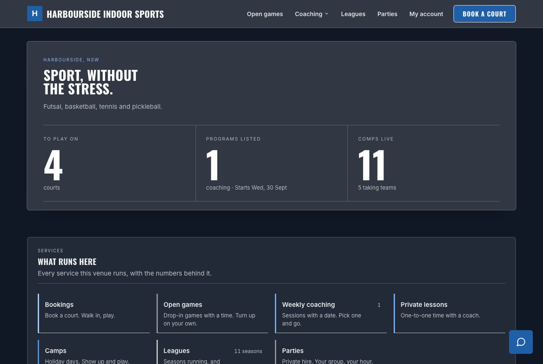Open the Leagues service card

[x=213, y=352]
